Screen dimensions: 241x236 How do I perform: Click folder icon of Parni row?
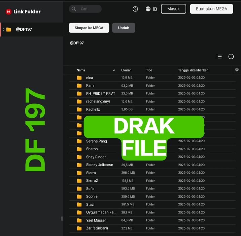coord(79,86)
